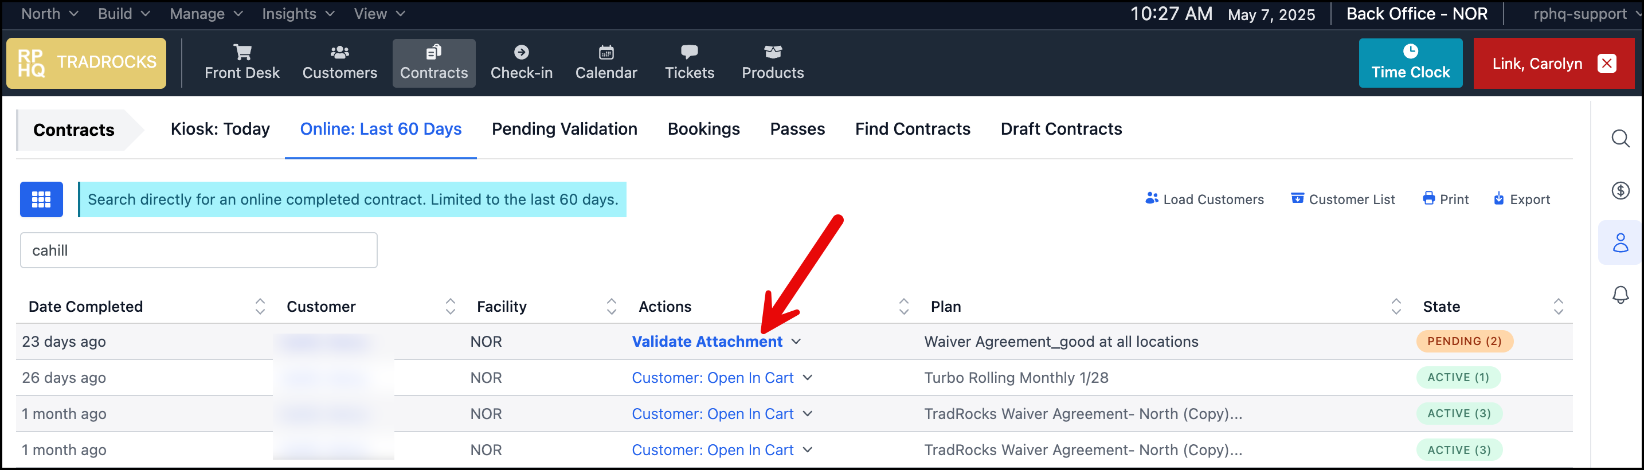Open the Calendar icon in toolbar
The height and width of the screenshot is (470, 1644).
606,52
